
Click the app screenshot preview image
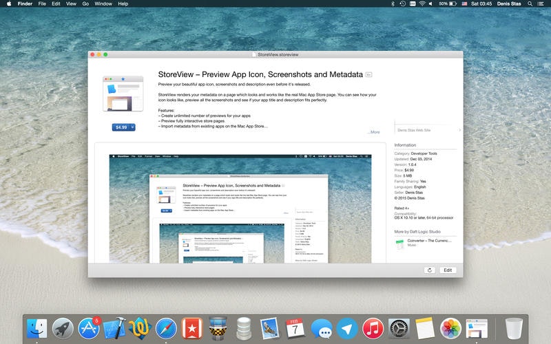pos(240,208)
